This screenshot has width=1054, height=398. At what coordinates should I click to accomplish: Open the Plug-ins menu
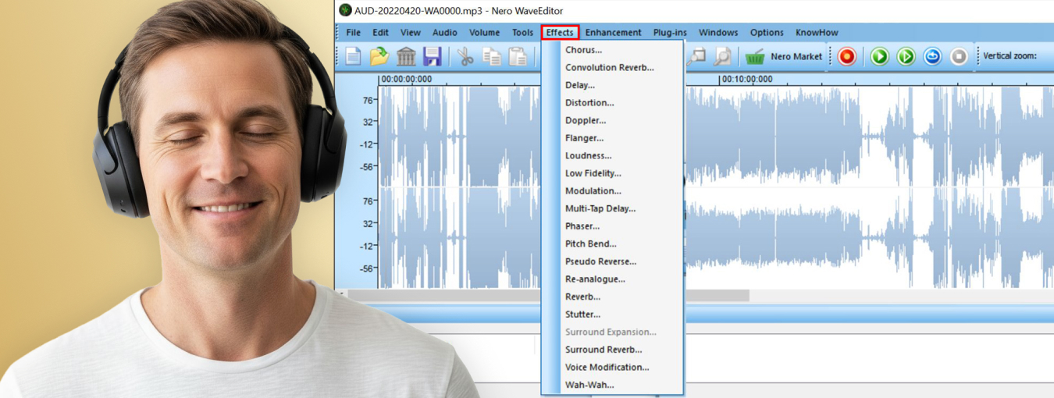coord(670,32)
